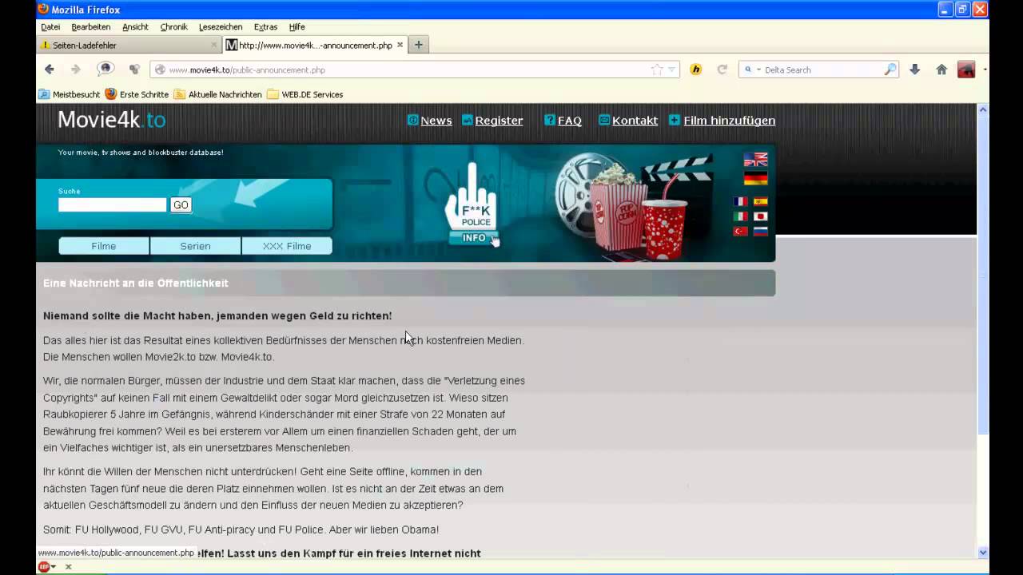Close the Seiten-Ladefehler tab
Screen dimensions: 1023x575
213,45
